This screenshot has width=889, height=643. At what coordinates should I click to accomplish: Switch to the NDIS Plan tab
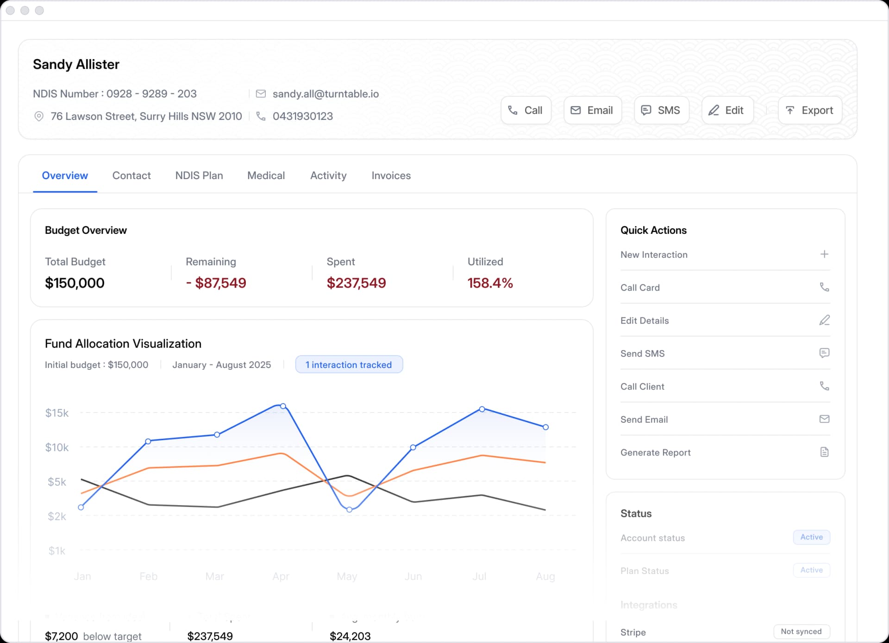(199, 175)
